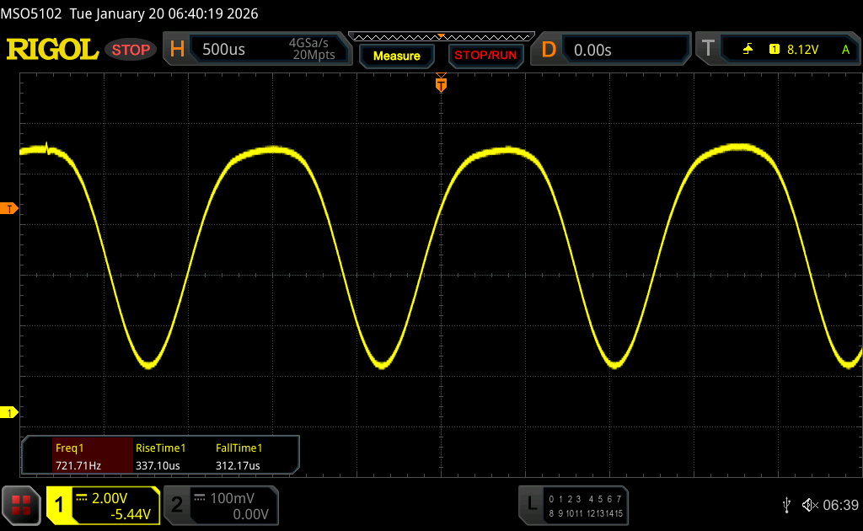
Task: Select the rising edge trigger icon
Action: 748,50
